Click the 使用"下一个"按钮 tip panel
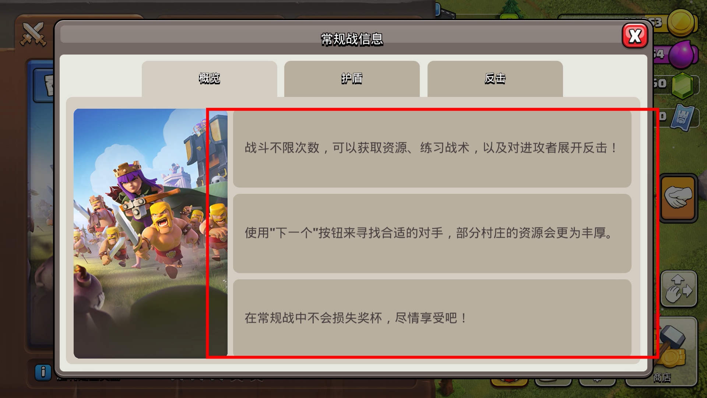The image size is (707, 398). 432,233
